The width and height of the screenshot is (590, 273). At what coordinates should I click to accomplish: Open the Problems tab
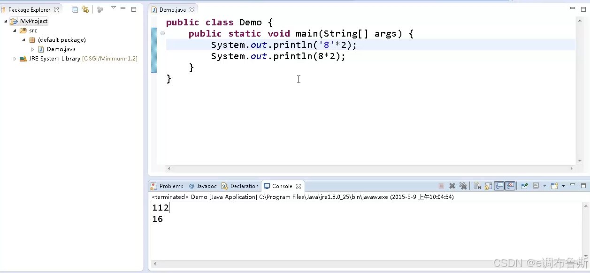point(167,186)
